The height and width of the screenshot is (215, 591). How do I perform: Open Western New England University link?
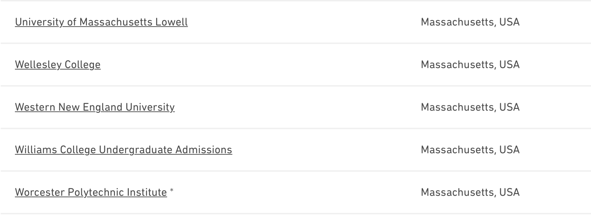pos(95,107)
